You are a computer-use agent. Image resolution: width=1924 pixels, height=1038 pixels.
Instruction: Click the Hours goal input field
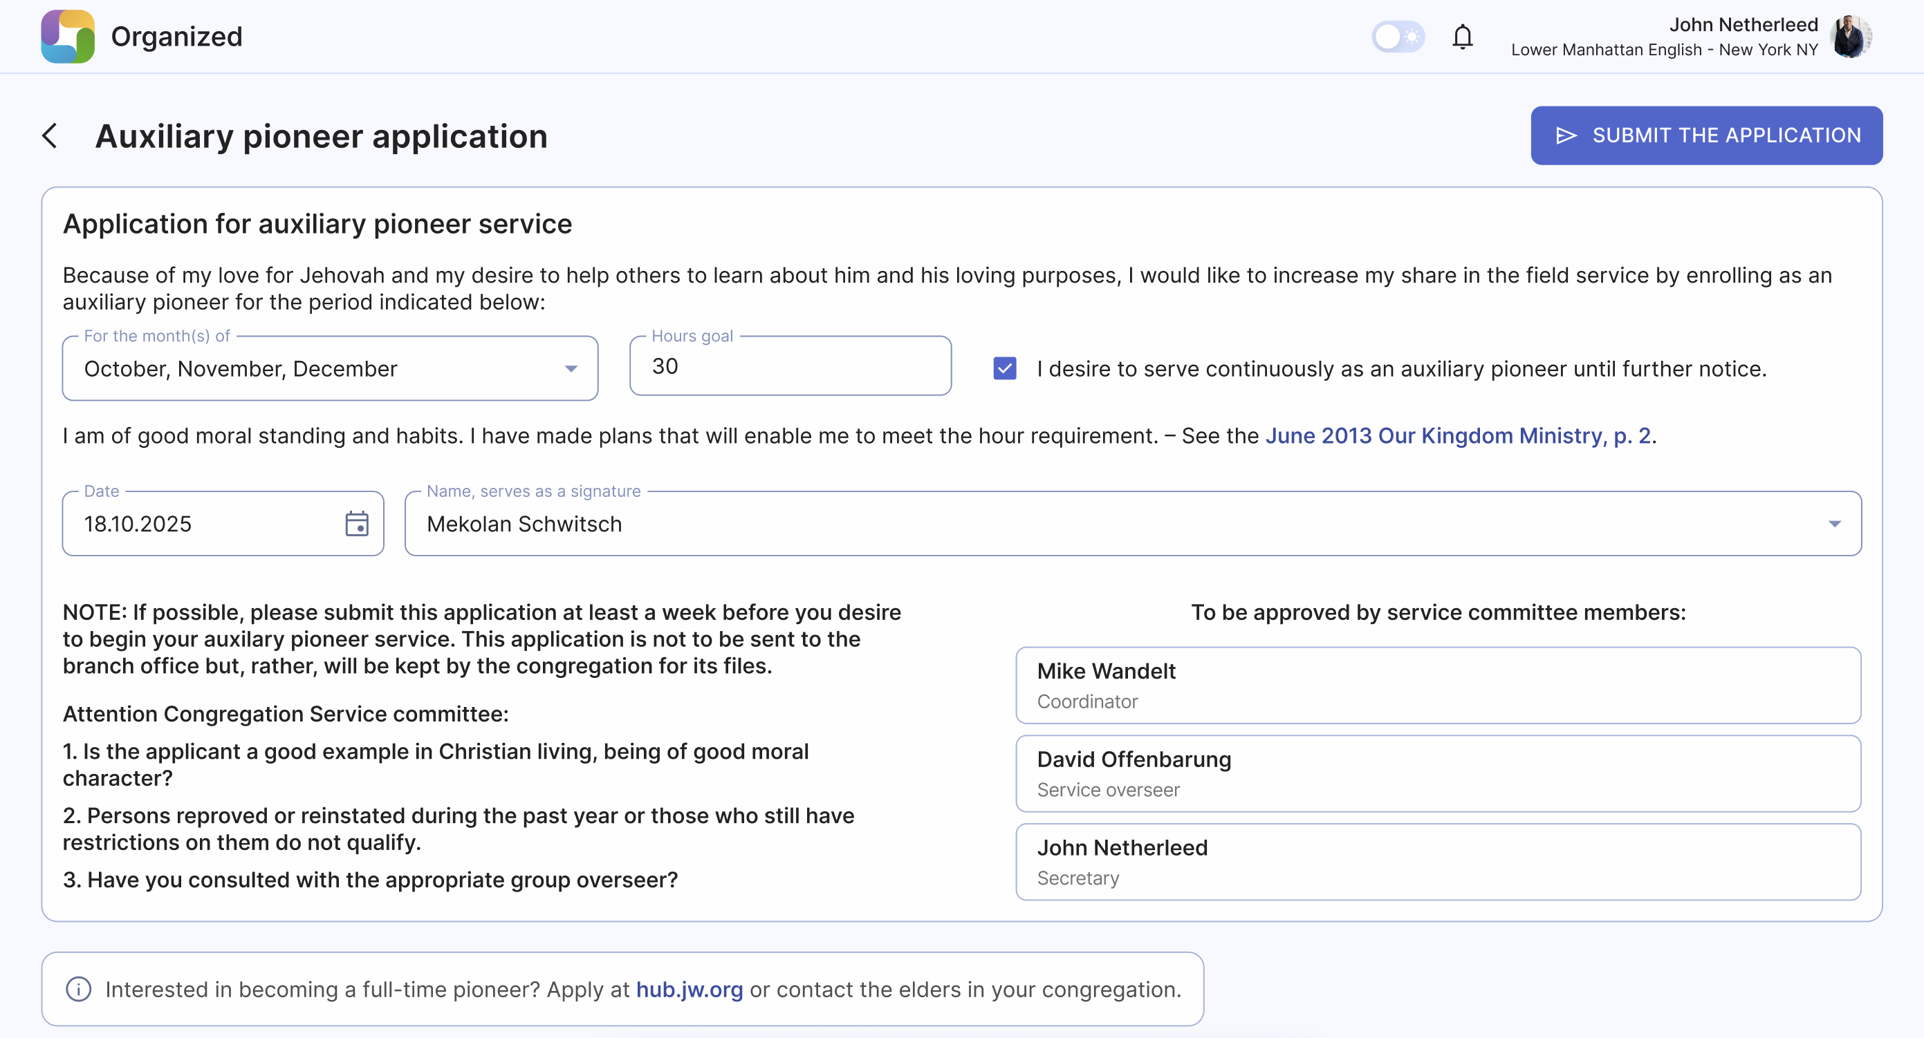[790, 366]
